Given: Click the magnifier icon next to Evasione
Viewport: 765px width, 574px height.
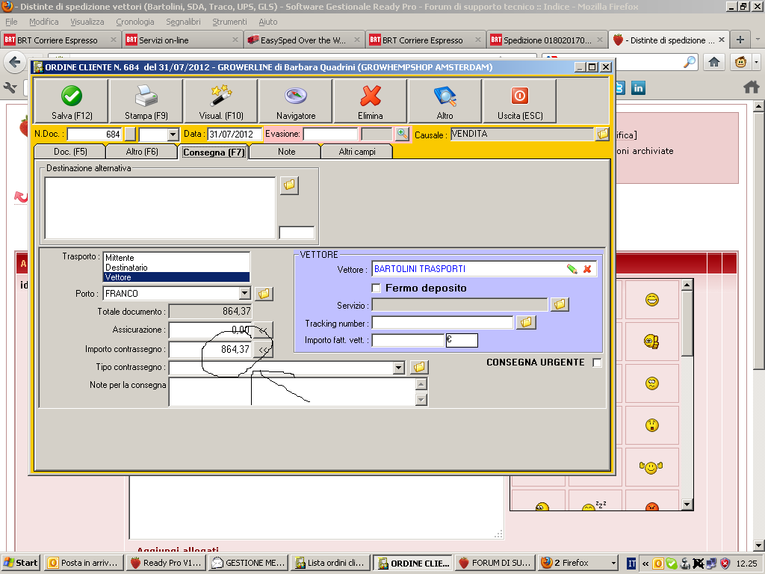Looking at the screenshot, I should (x=402, y=134).
